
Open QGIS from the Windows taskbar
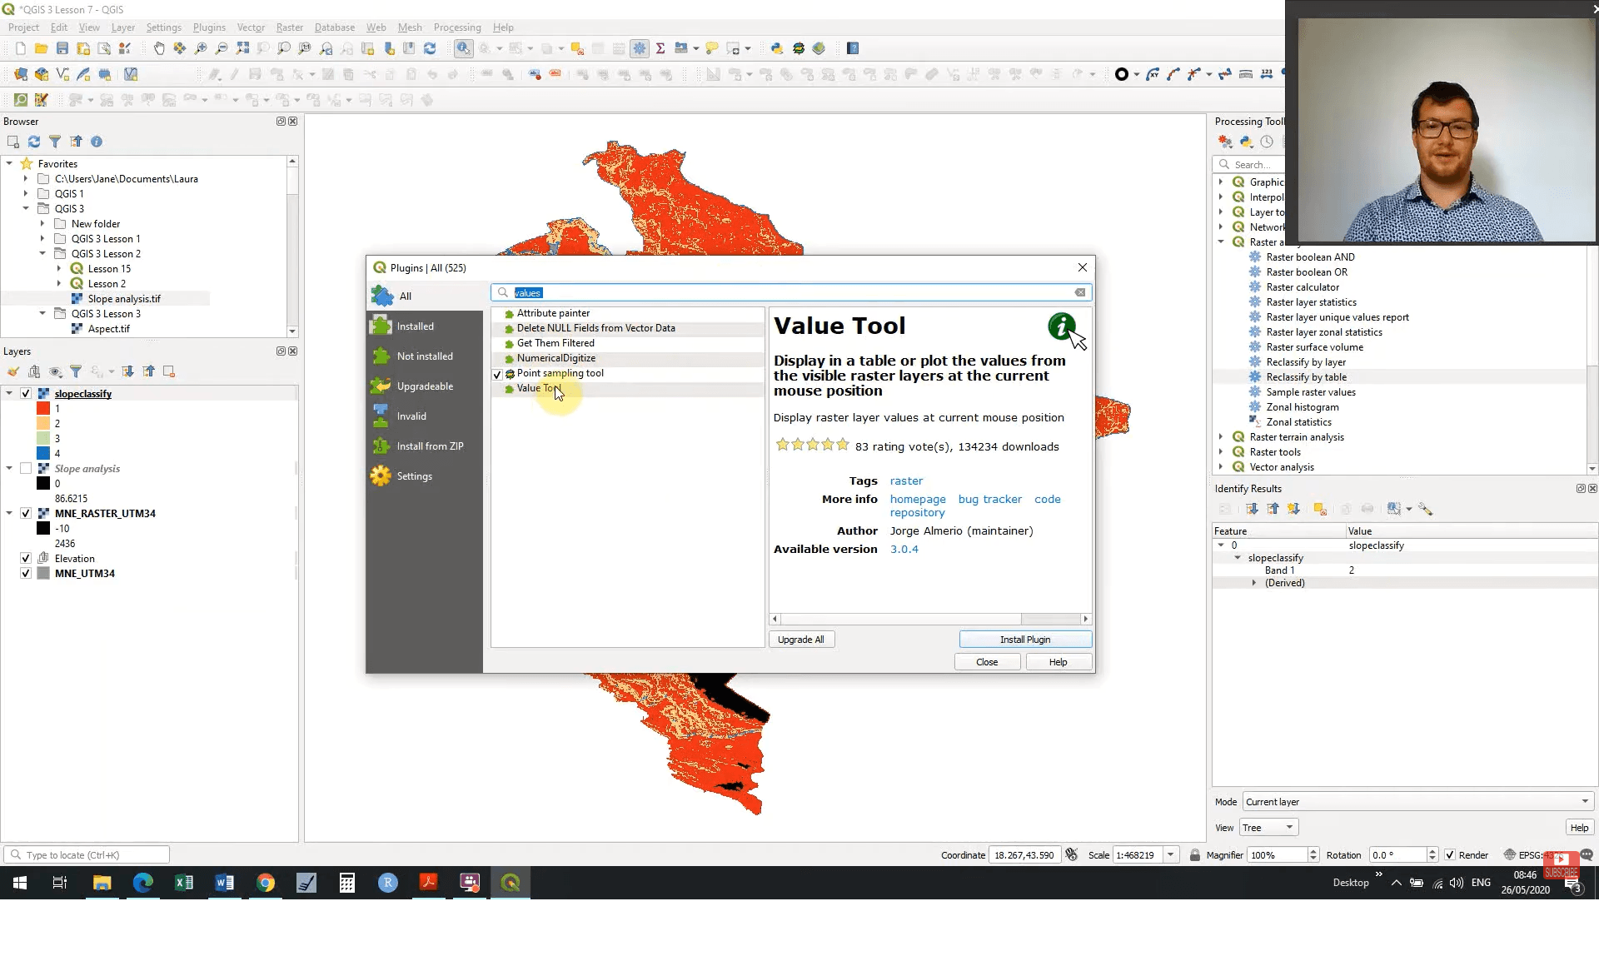click(x=511, y=883)
